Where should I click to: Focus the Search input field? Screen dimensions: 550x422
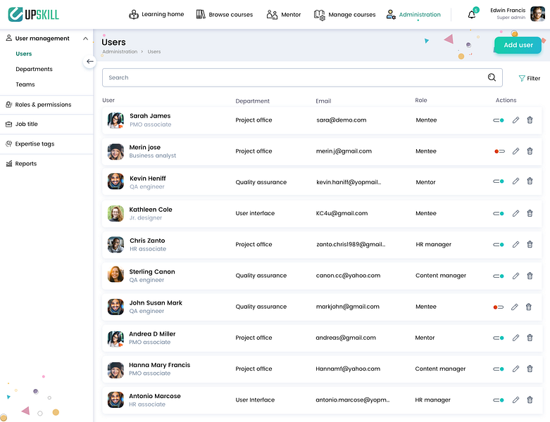tap(302, 77)
